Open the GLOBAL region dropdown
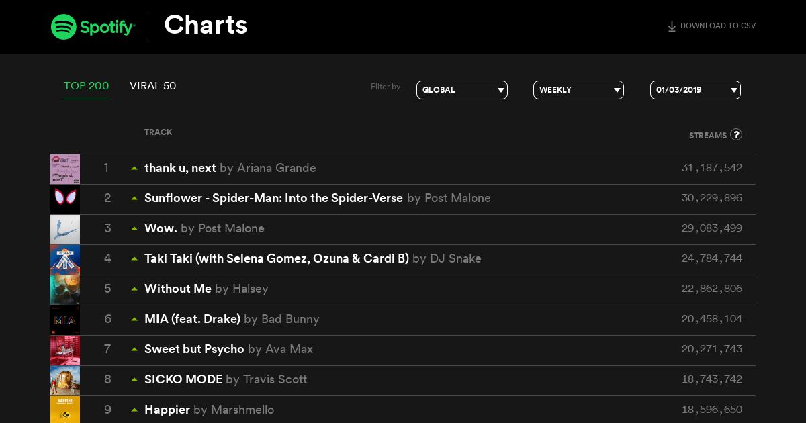Image resolution: width=806 pixels, height=423 pixels. (x=462, y=90)
